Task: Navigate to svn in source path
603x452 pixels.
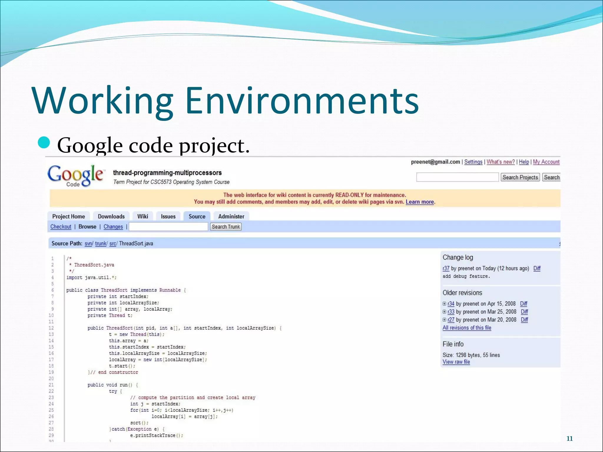Action: pyautogui.click(x=88, y=244)
